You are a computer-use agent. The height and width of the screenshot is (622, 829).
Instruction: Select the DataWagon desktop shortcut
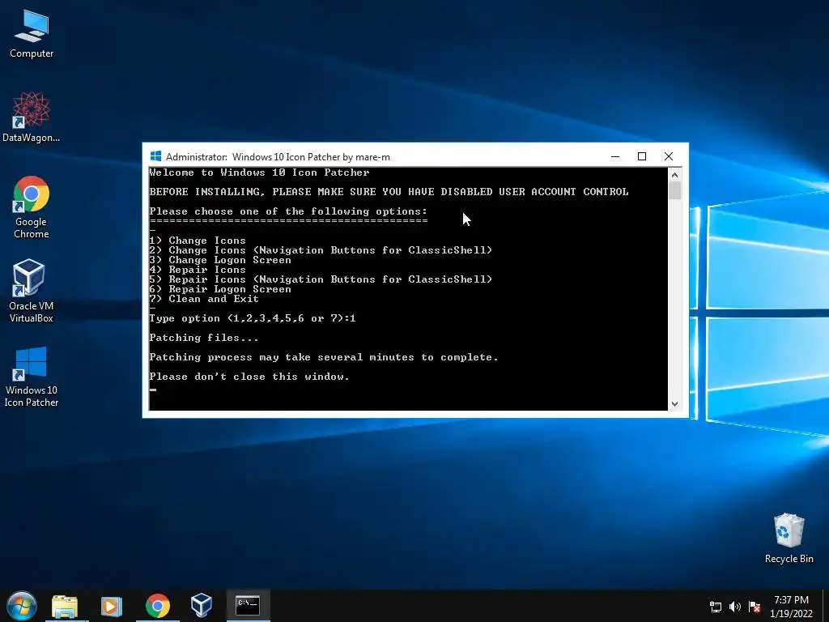tap(32, 117)
